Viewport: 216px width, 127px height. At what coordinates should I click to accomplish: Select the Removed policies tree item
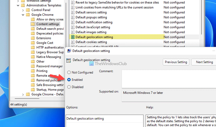pos(48,80)
